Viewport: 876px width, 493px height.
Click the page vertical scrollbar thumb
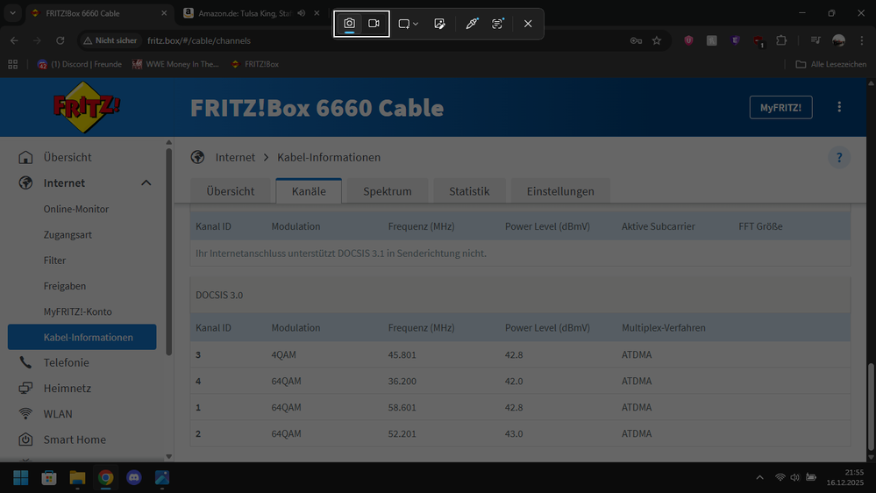[x=871, y=407]
